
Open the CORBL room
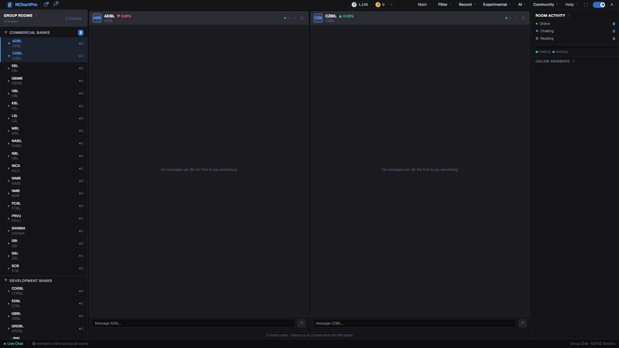(x=44, y=291)
